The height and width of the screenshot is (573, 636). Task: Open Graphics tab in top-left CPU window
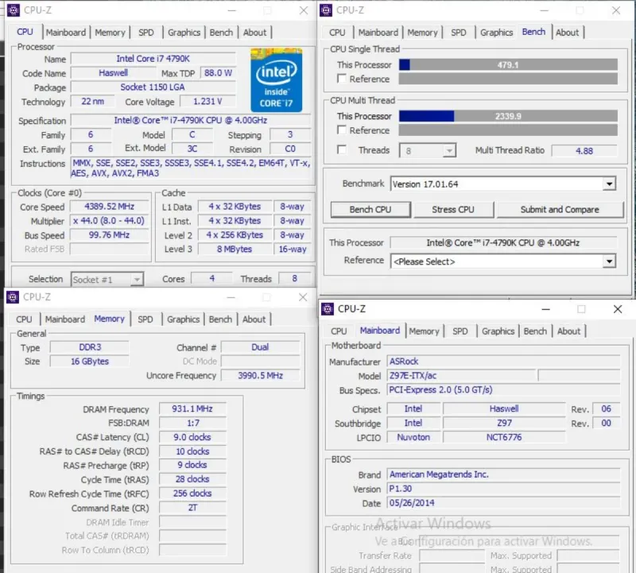coord(184,33)
